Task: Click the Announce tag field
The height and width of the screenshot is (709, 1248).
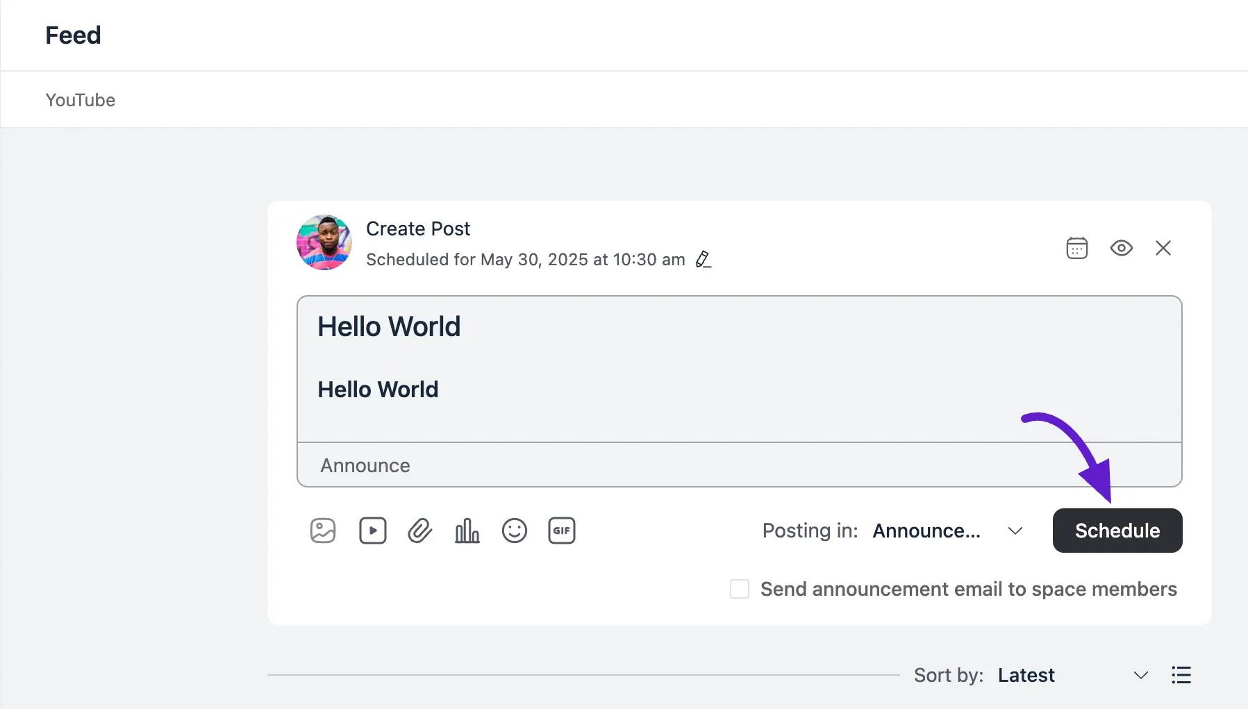Action: click(740, 465)
